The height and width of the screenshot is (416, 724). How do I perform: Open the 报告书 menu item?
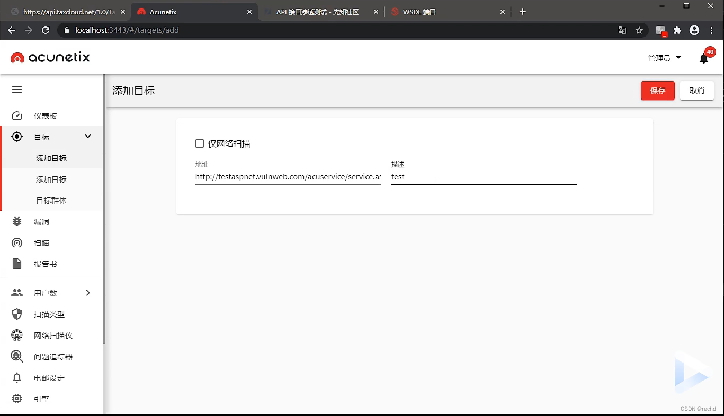coord(51,264)
